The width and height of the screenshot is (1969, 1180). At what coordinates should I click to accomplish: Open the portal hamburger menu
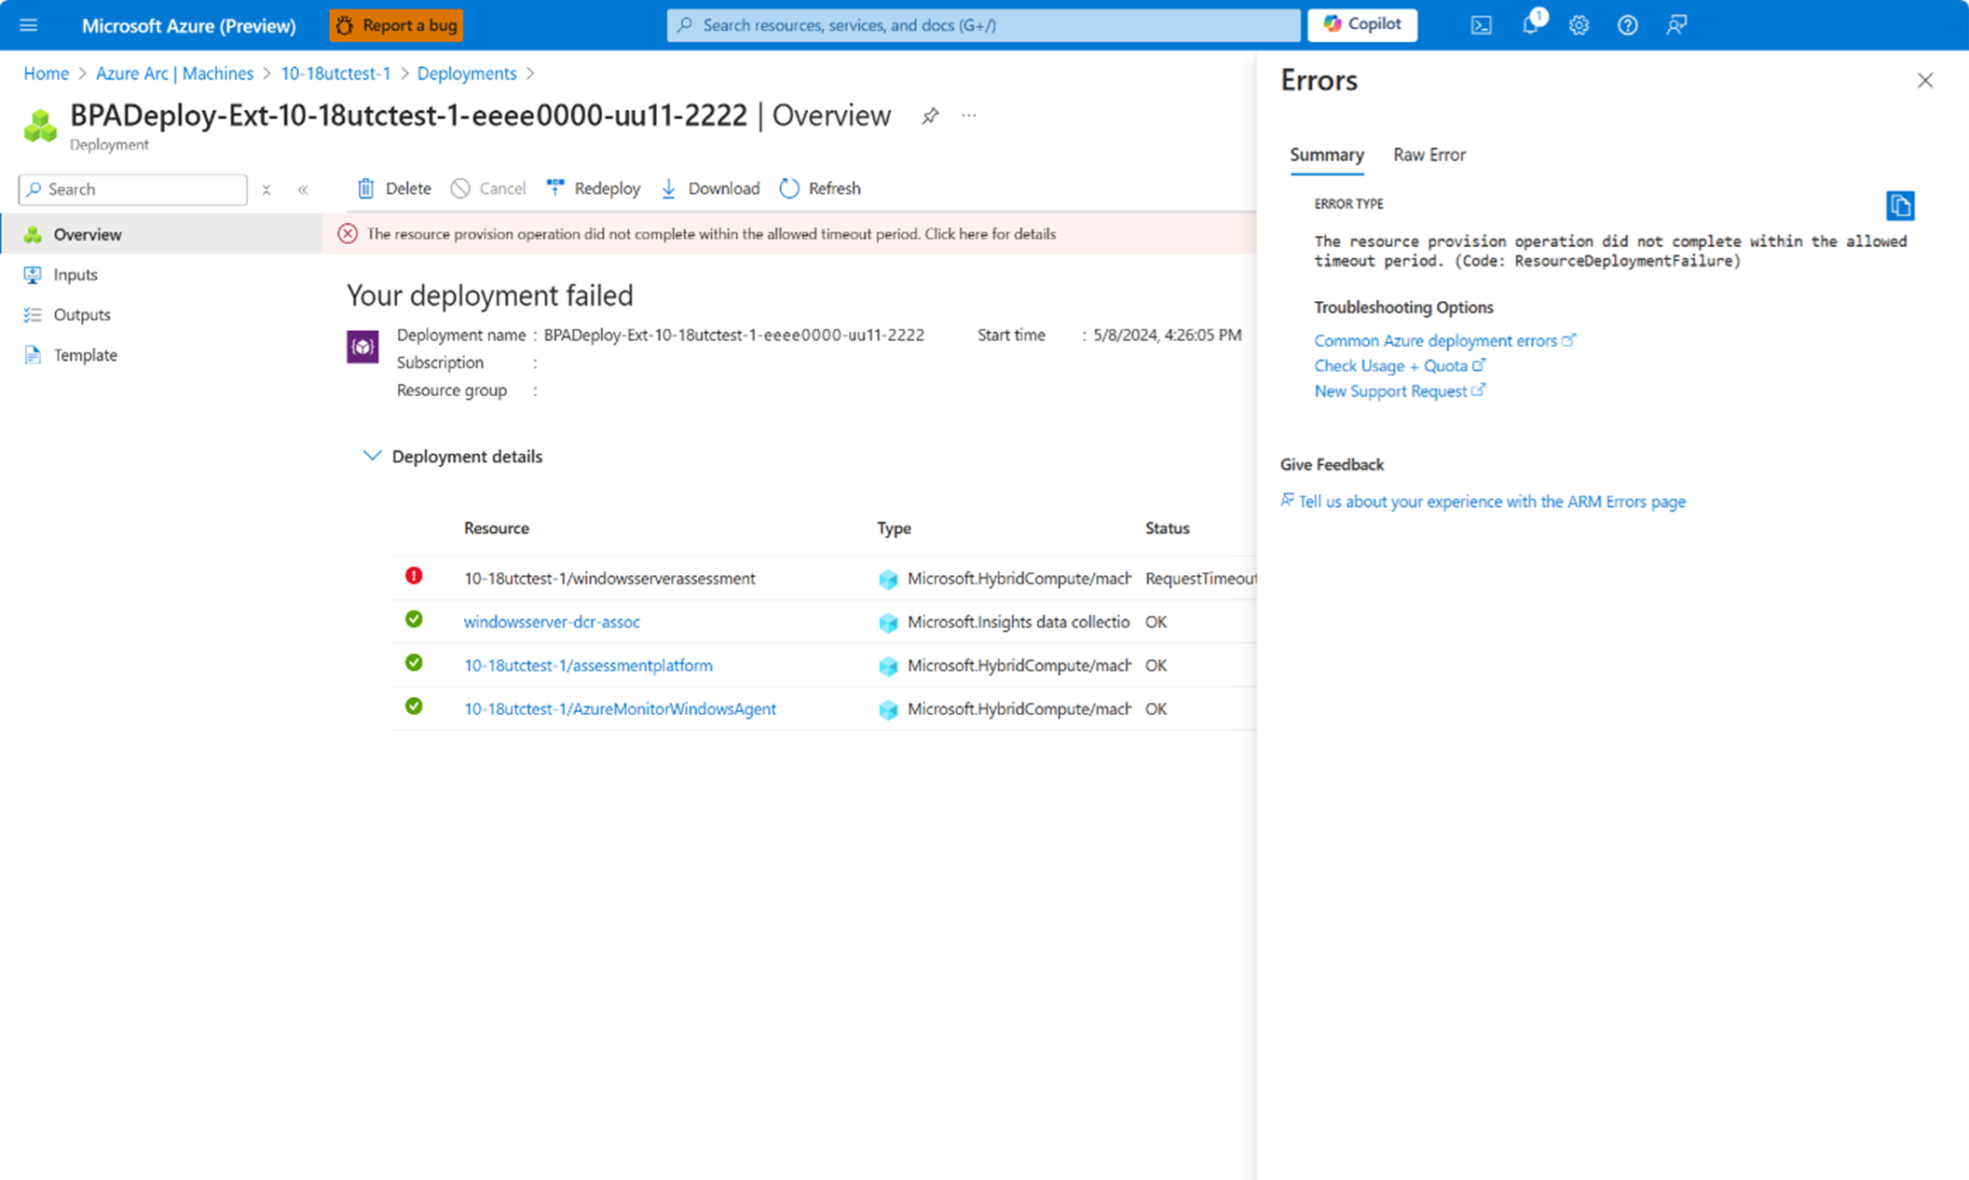tap(28, 25)
